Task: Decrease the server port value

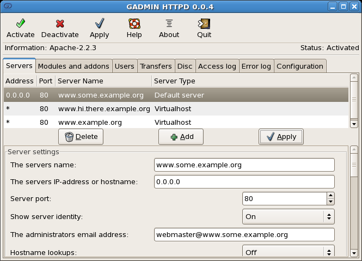Action: (330, 202)
